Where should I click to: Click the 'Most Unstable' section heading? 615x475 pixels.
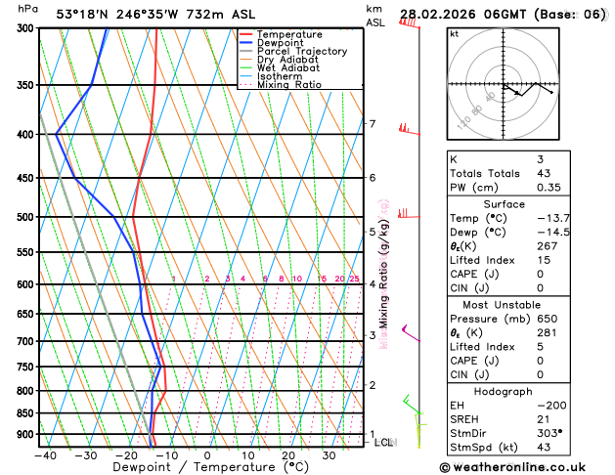point(502,305)
